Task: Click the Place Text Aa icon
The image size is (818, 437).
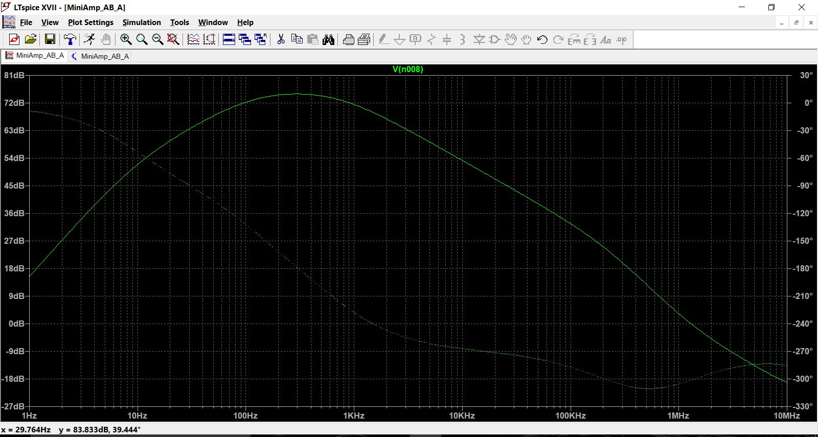Action: (x=606, y=39)
